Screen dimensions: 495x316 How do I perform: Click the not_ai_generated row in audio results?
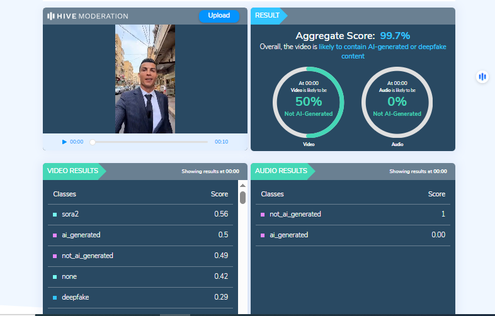pyautogui.click(x=353, y=214)
